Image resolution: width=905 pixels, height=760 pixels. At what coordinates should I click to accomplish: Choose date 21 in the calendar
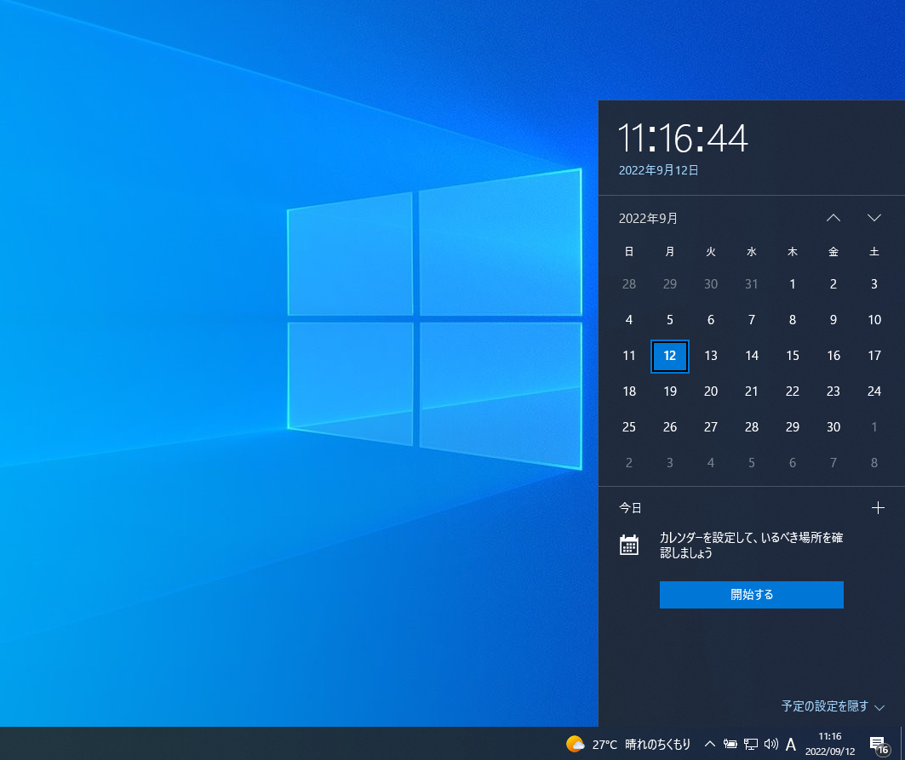[752, 391]
